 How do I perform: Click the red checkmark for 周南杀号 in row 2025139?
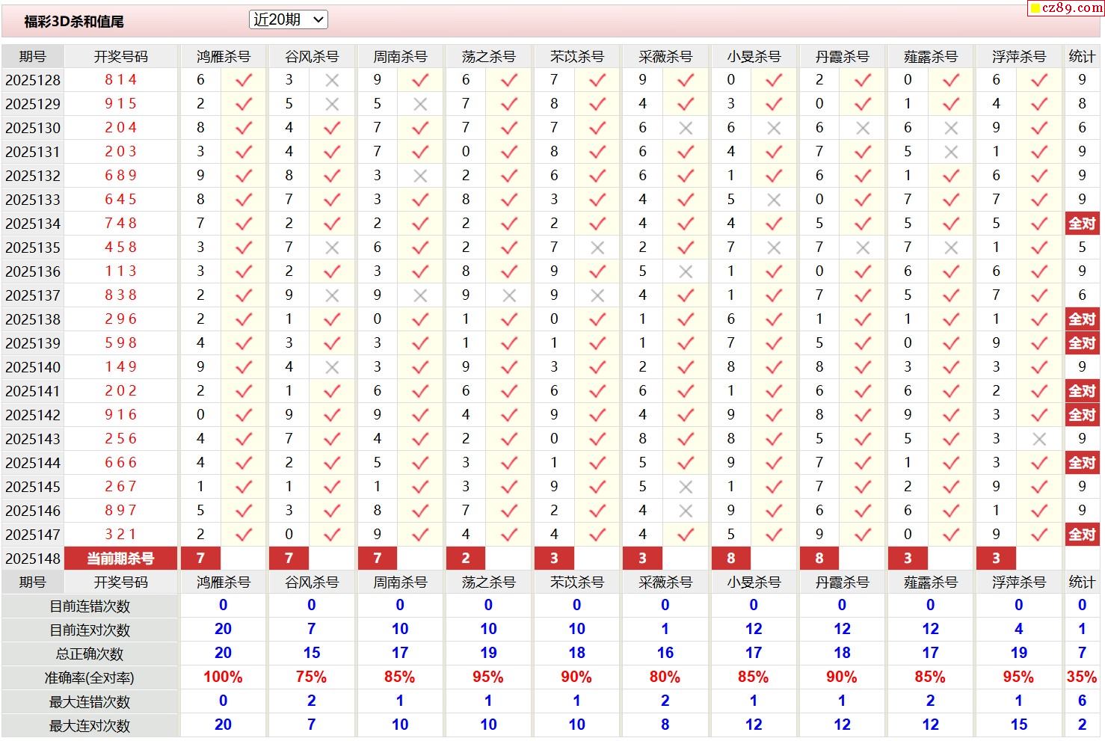point(420,343)
